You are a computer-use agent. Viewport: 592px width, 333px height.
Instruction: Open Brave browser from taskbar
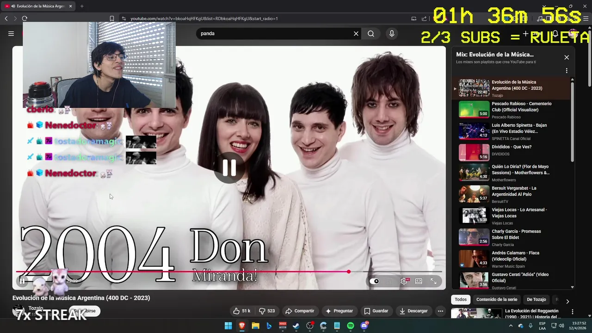pyautogui.click(x=242, y=326)
